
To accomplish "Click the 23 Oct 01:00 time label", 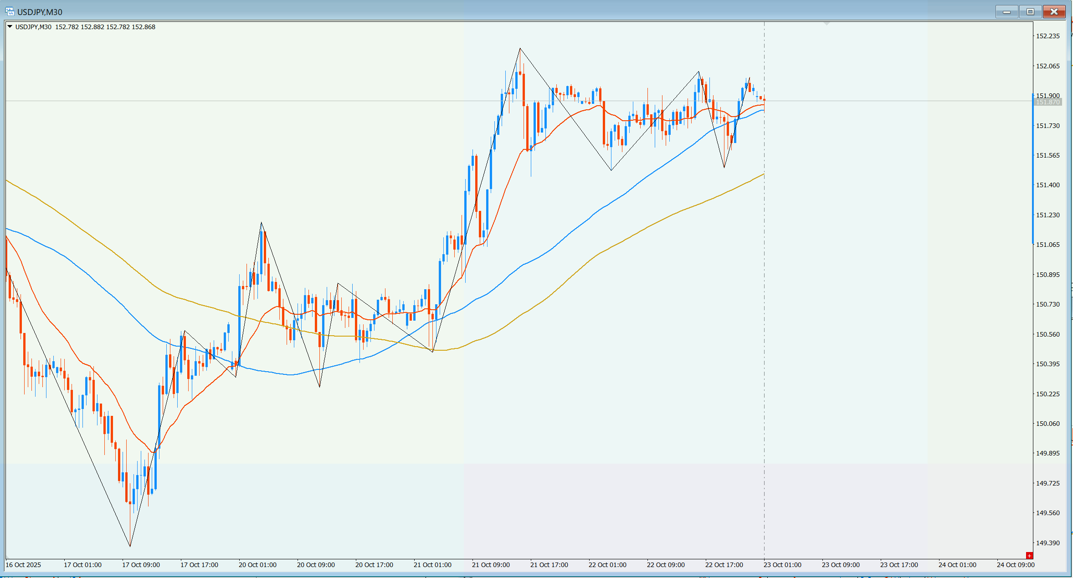I will tap(782, 565).
